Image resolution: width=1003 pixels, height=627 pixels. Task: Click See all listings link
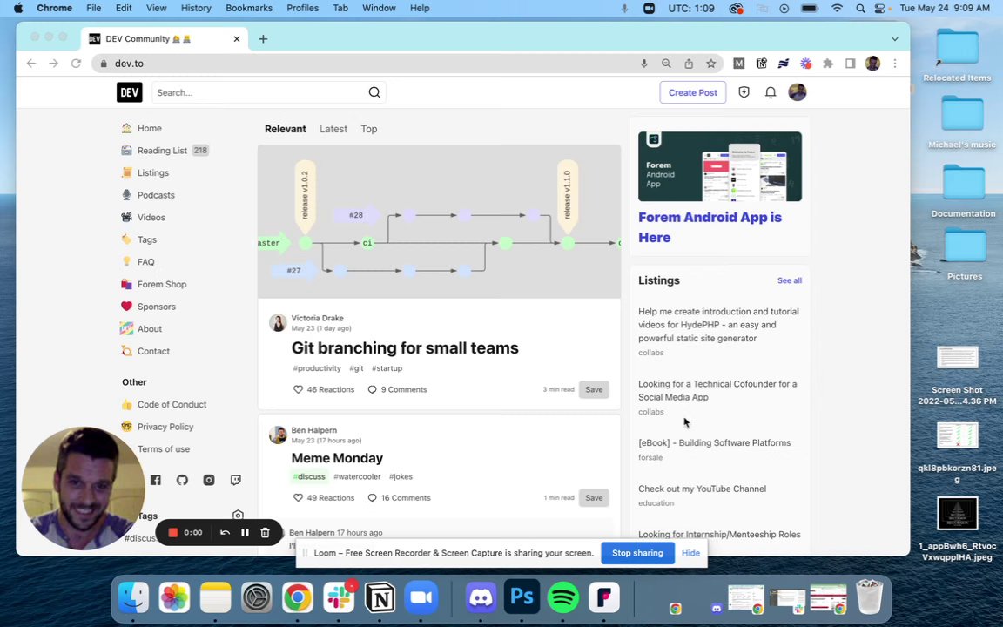790,280
